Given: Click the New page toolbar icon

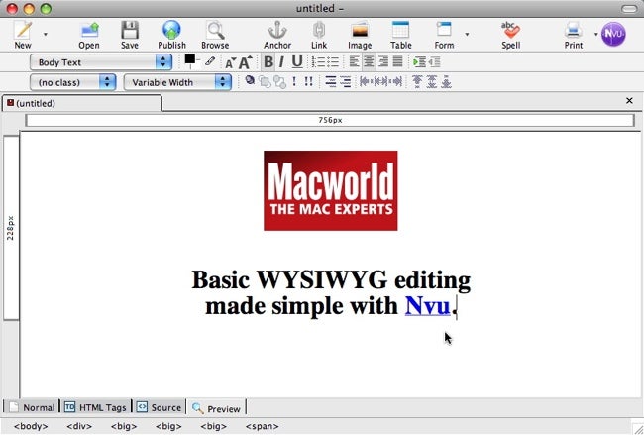Looking at the screenshot, I should click(23, 31).
